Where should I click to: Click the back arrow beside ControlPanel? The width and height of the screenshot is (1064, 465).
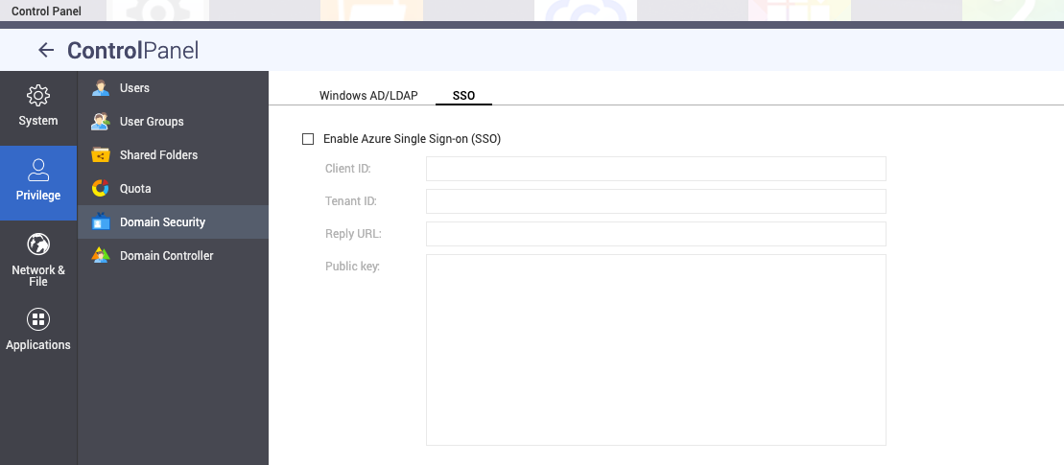45,51
